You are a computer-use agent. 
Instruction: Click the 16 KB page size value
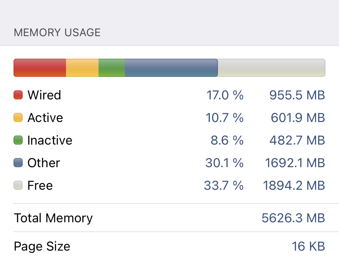coord(308,246)
